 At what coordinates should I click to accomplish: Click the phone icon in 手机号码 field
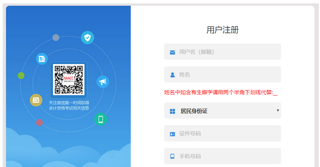tap(172, 156)
